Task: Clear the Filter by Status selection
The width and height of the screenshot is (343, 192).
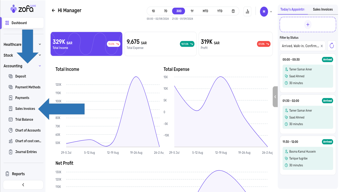Action: coord(322,46)
